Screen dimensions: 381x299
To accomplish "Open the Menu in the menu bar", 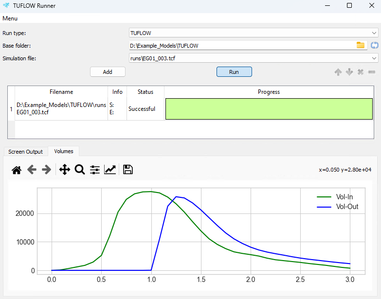I will tap(10, 18).
